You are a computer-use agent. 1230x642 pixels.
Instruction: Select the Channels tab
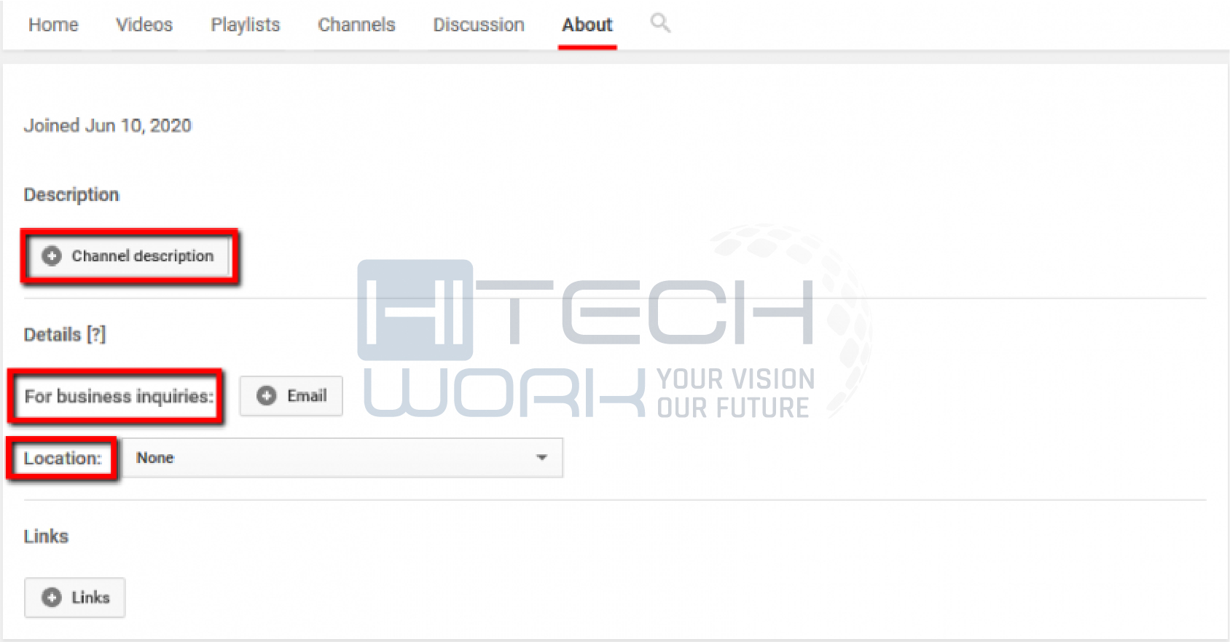[x=356, y=25]
